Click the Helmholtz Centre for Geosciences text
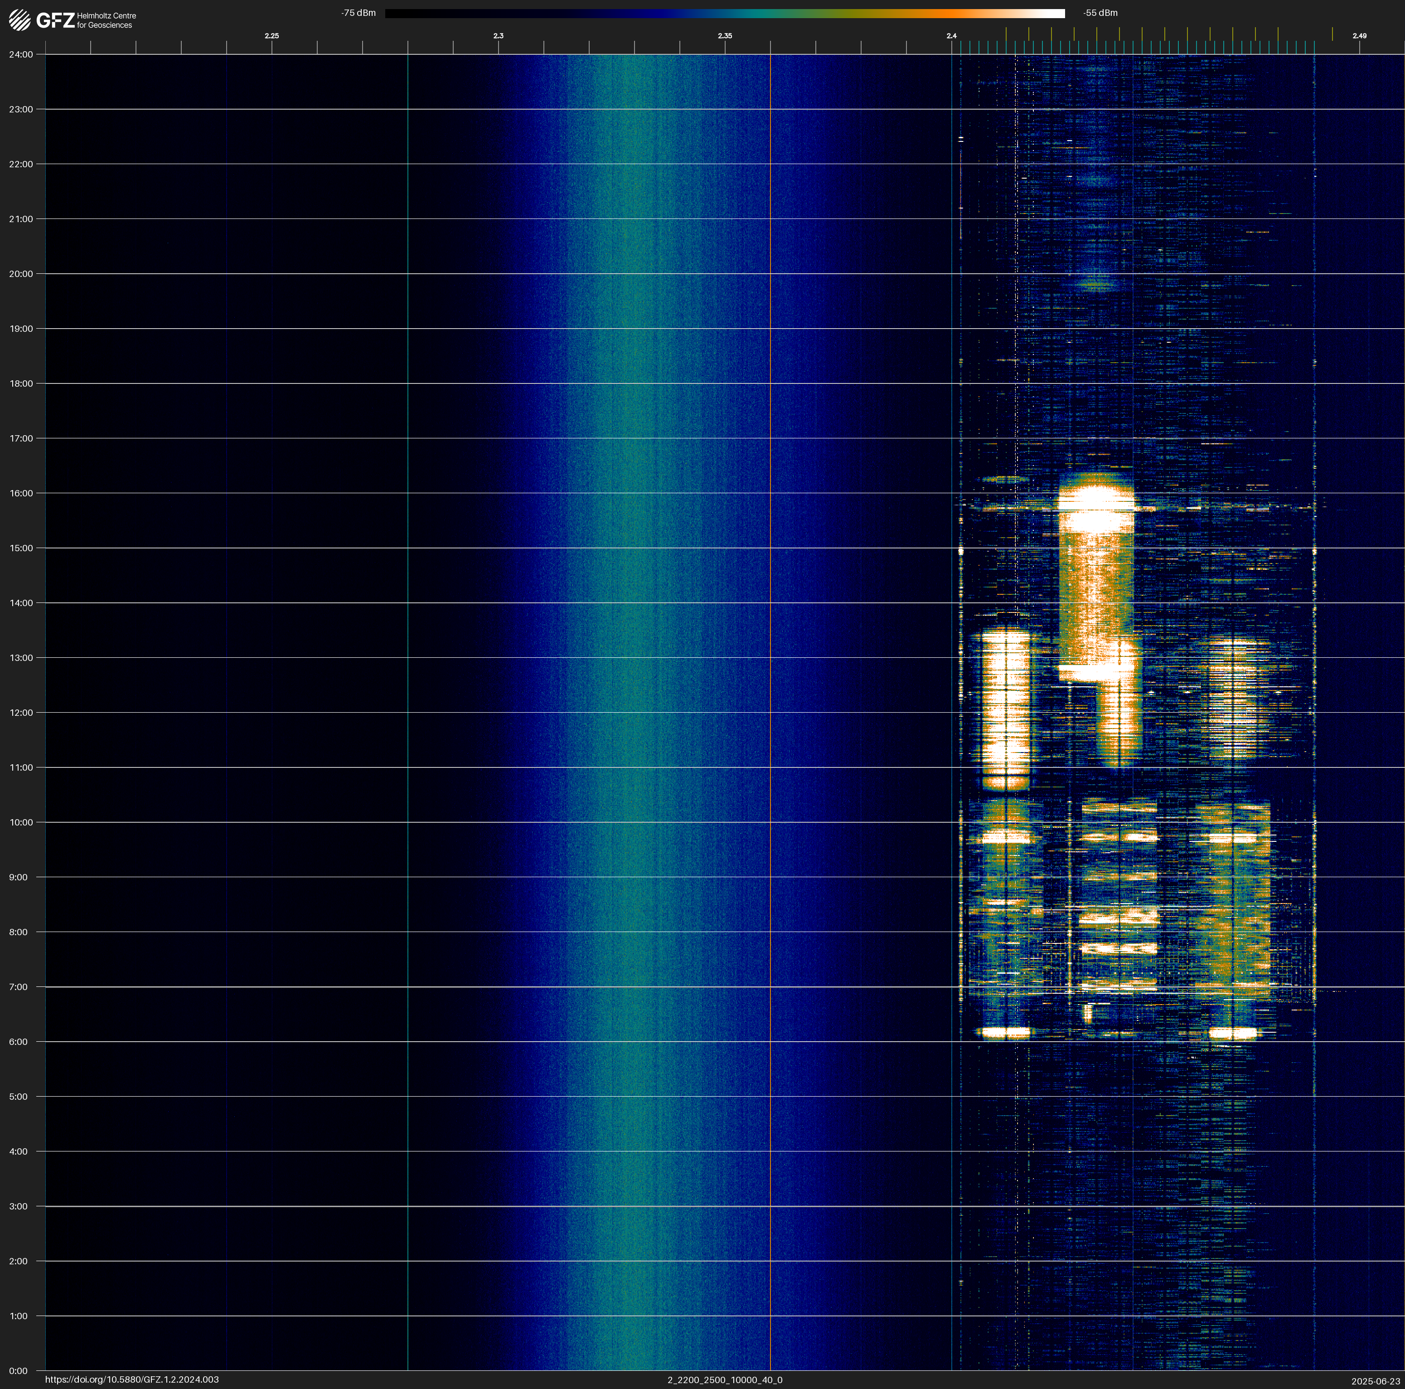1405x1389 pixels. click(x=106, y=20)
